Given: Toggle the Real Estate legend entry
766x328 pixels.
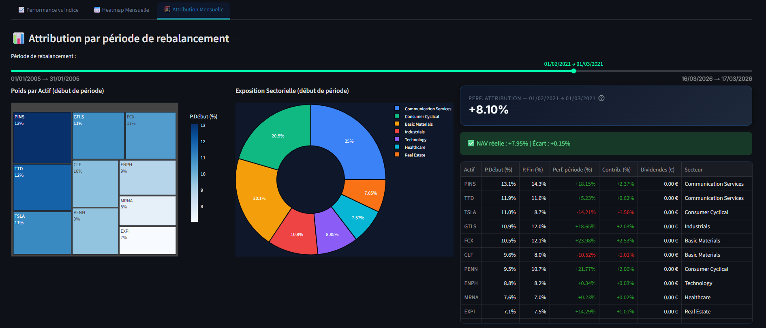Looking at the screenshot, I should [415, 155].
